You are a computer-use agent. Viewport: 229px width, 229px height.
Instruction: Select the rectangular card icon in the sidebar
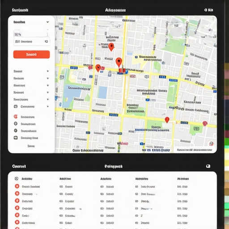coord(16,138)
